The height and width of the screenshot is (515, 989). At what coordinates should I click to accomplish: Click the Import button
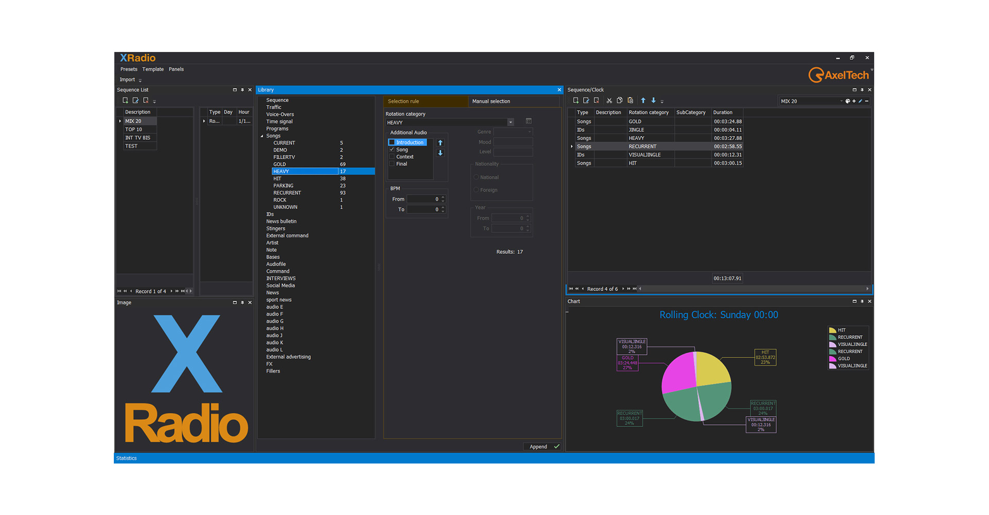[127, 79]
